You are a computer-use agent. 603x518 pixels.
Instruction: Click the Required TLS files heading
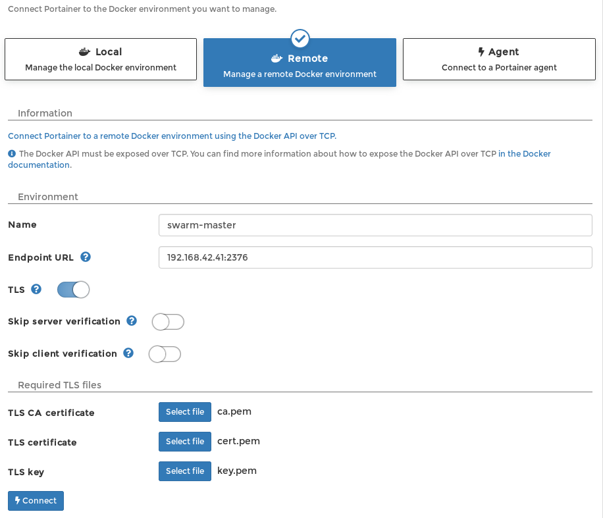click(60, 385)
